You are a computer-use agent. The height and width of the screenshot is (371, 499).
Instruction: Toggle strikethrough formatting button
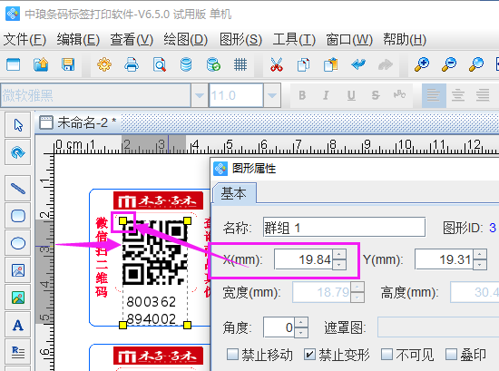376,95
